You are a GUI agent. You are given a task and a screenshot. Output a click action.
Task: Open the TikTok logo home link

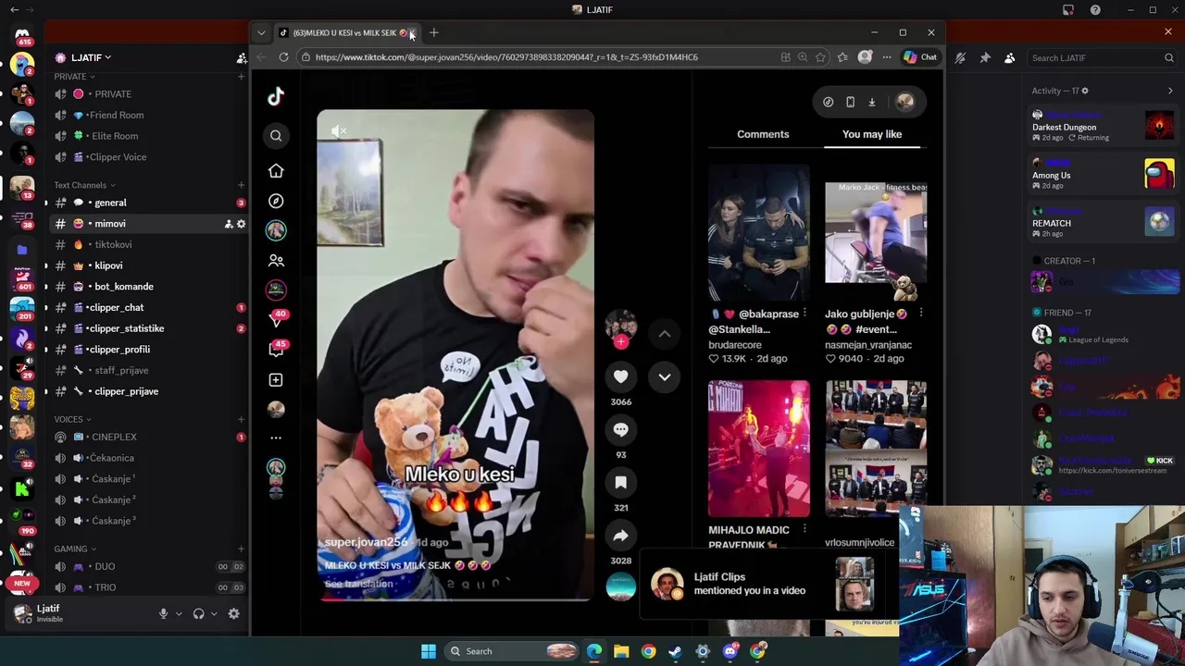tap(276, 96)
